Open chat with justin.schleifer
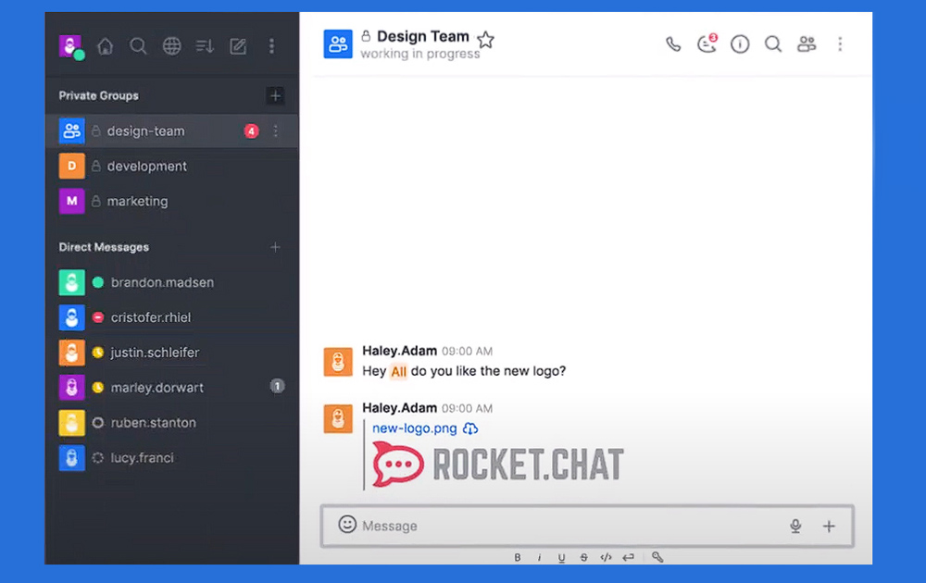The height and width of the screenshot is (583, 926). pyautogui.click(x=172, y=353)
